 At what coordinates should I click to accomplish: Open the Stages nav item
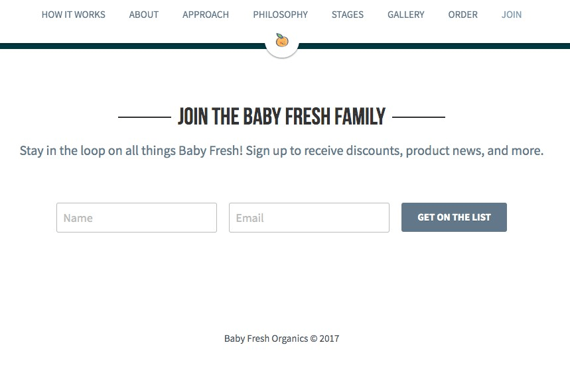[x=348, y=15]
